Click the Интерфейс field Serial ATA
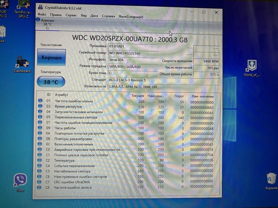 (133, 60)
